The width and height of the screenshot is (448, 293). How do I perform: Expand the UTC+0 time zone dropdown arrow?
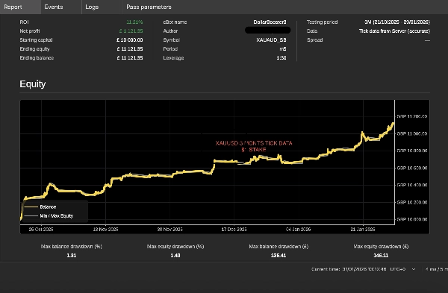click(x=414, y=269)
